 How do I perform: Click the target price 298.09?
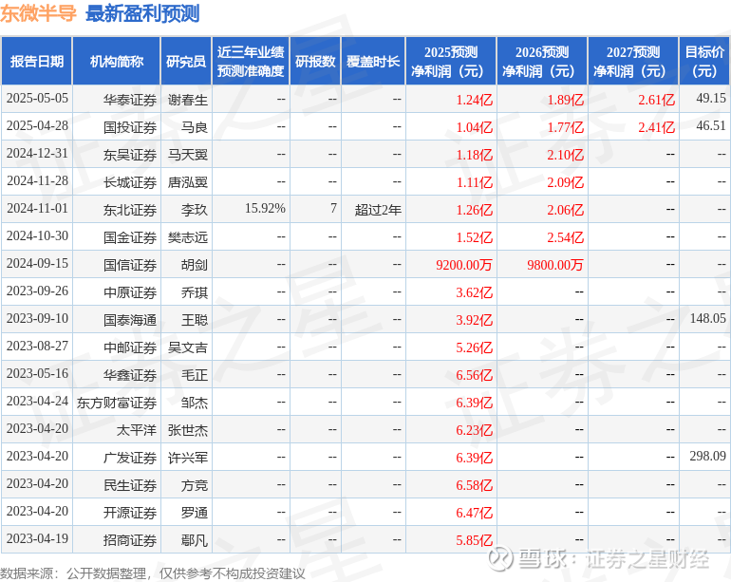tap(707, 456)
